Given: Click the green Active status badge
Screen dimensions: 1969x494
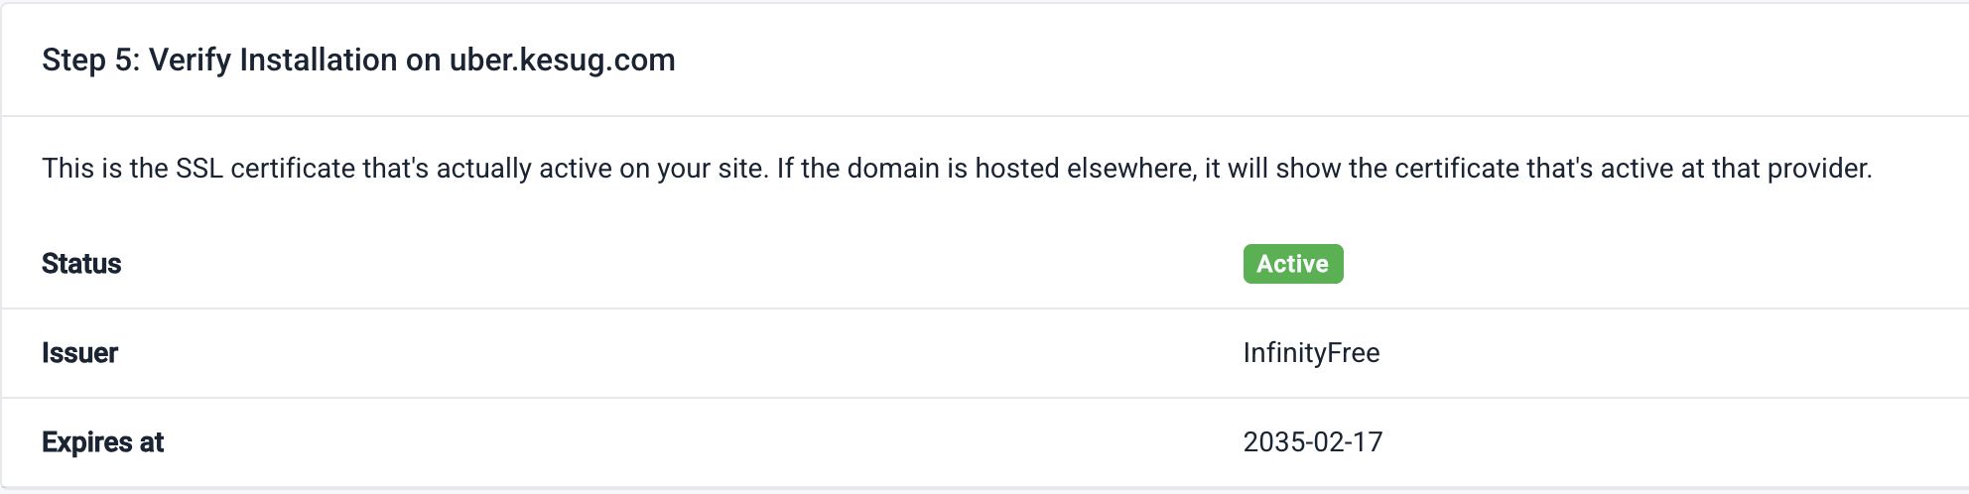Looking at the screenshot, I should tap(1292, 264).
